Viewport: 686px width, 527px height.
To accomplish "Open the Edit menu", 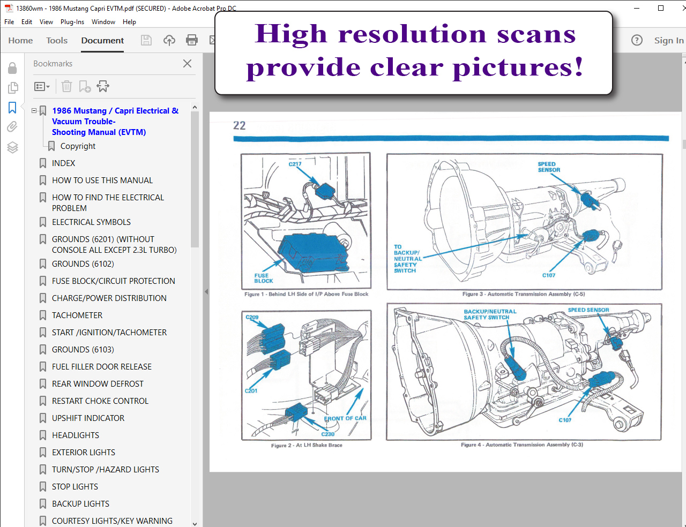I will [x=27, y=22].
